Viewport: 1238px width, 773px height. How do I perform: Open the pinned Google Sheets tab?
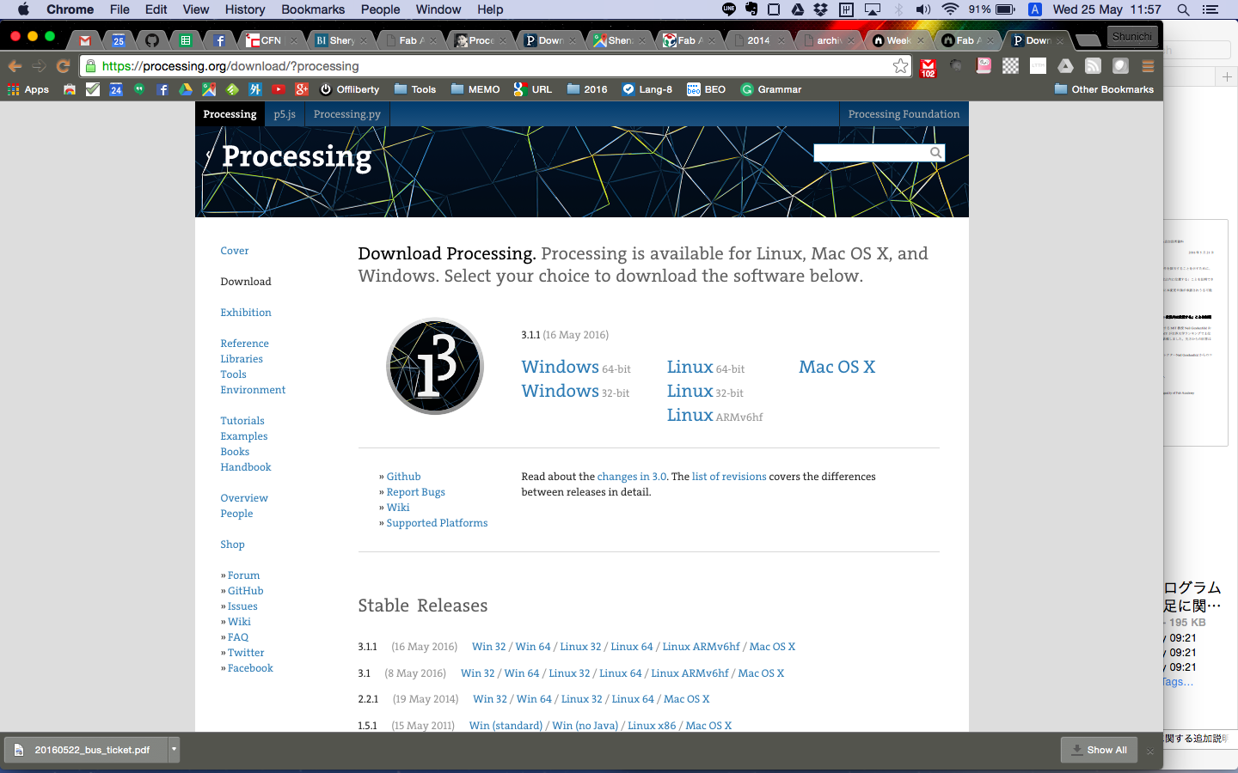click(185, 40)
